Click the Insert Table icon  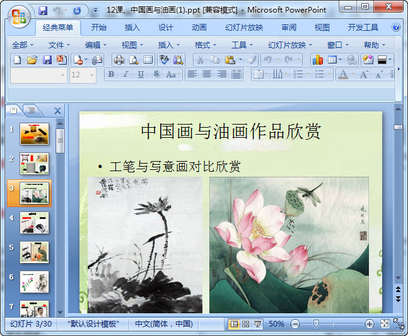[332, 60]
